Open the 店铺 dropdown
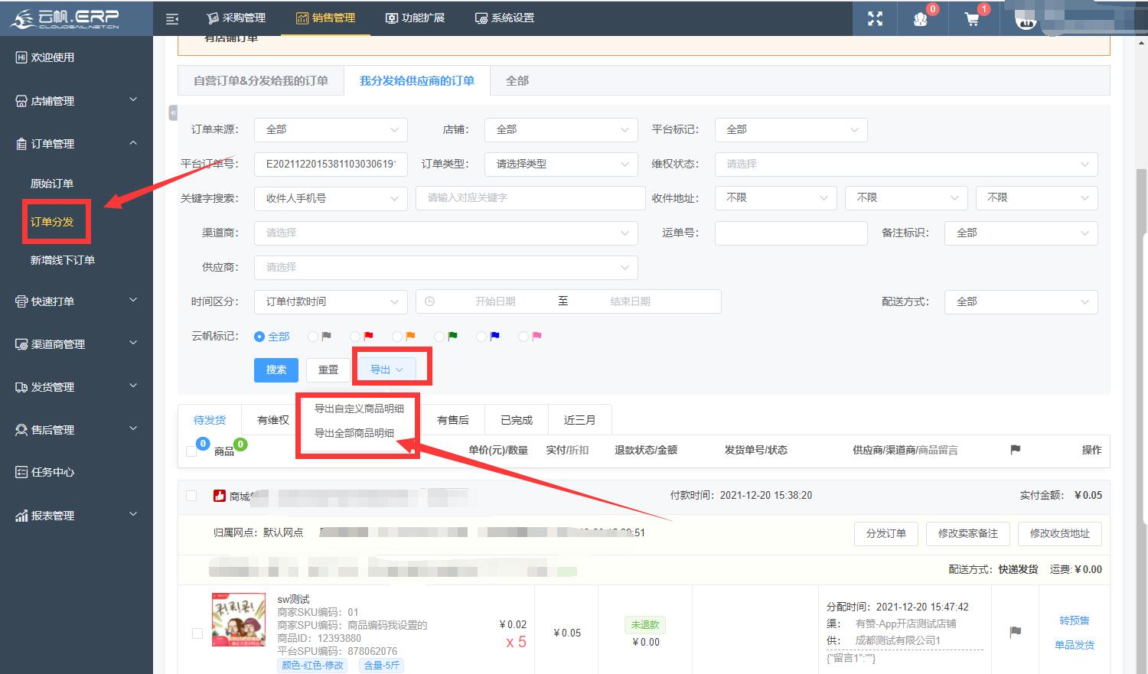1148x674 pixels. point(561,130)
